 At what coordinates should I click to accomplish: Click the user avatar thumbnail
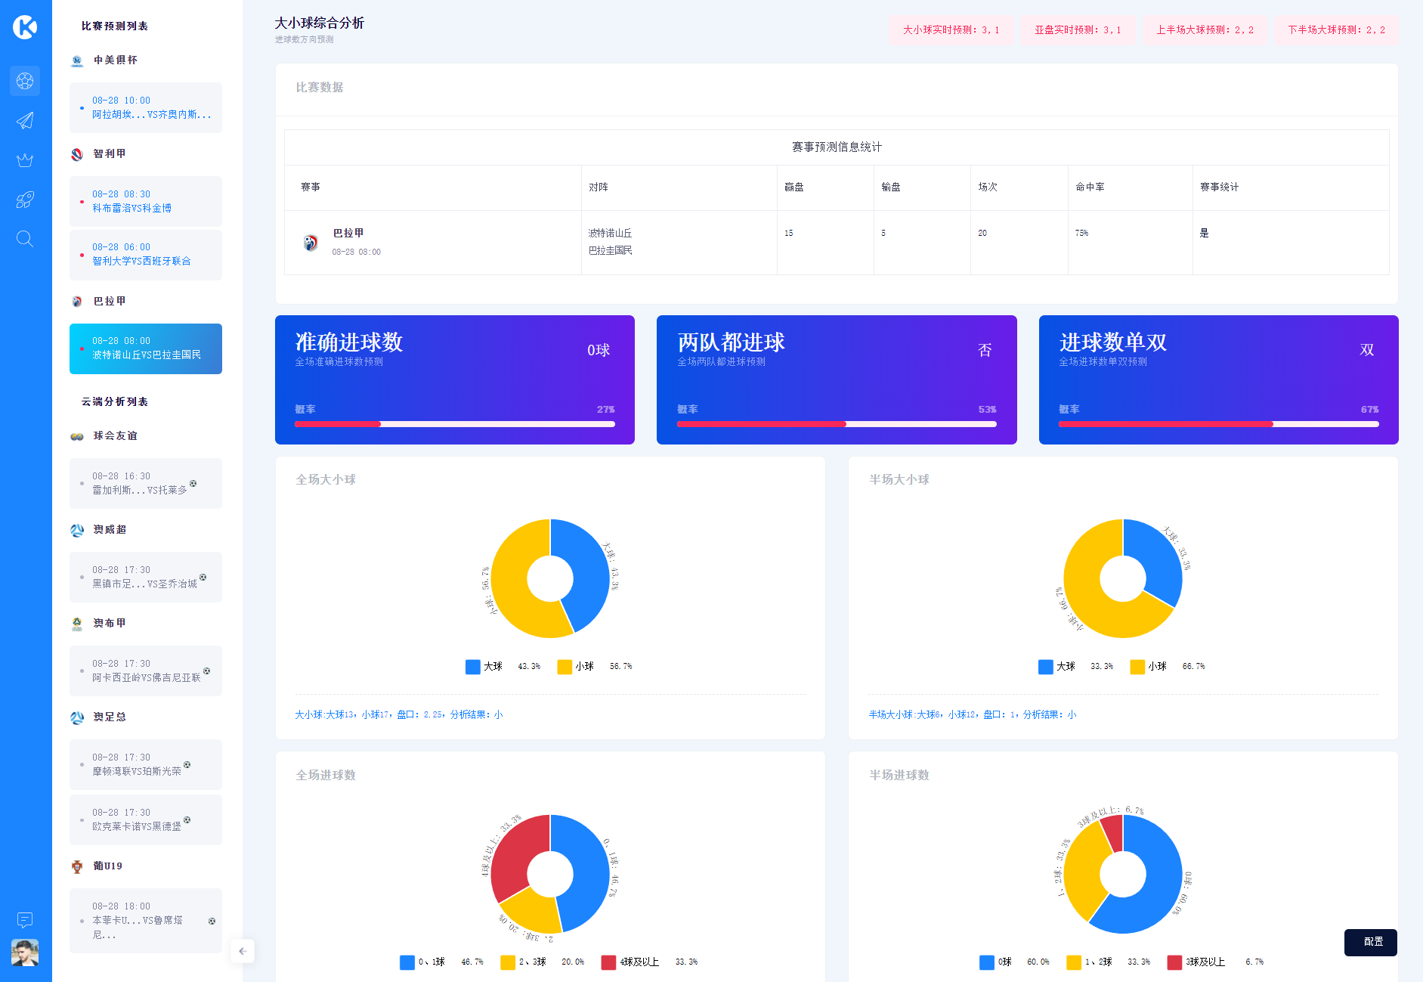click(25, 953)
